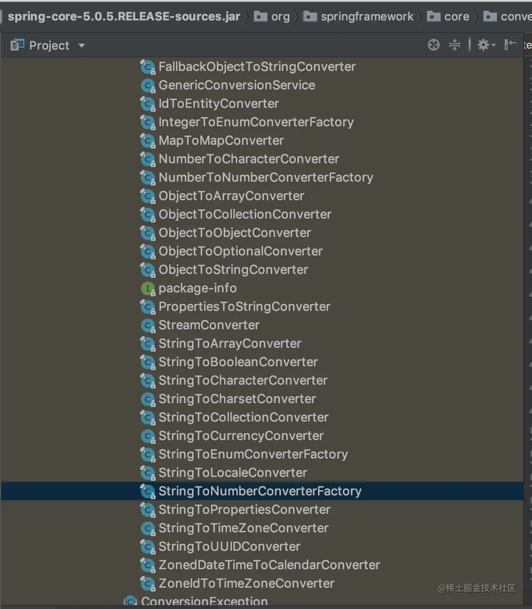Click the folder icon before springframework breadcrumb

click(310, 17)
